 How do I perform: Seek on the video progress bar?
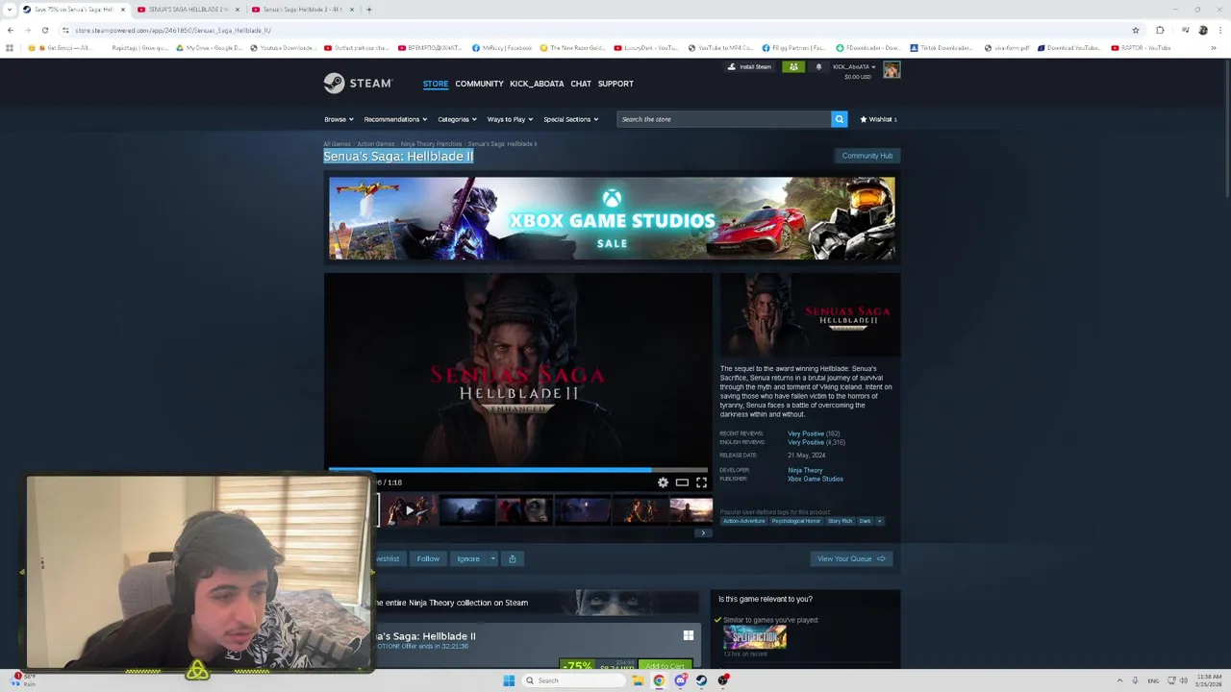coord(518,470)
